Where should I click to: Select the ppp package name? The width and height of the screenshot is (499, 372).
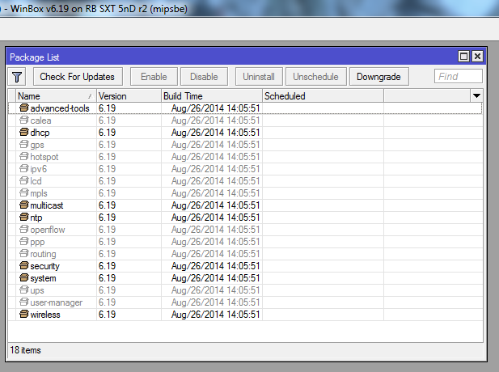pyautogui.click(x=37, y=242)
